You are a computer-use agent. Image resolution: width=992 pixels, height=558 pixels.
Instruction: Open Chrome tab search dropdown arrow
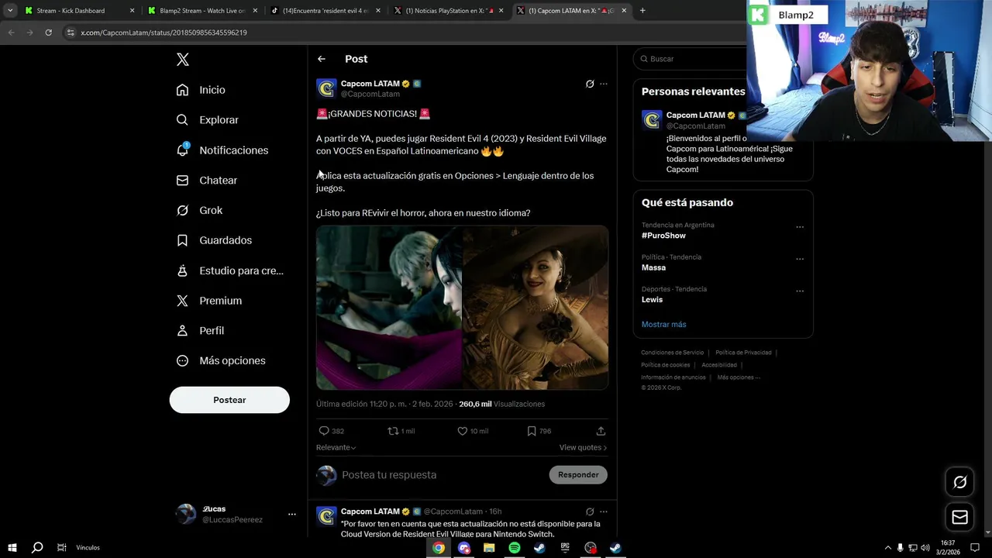click(10, 11)
